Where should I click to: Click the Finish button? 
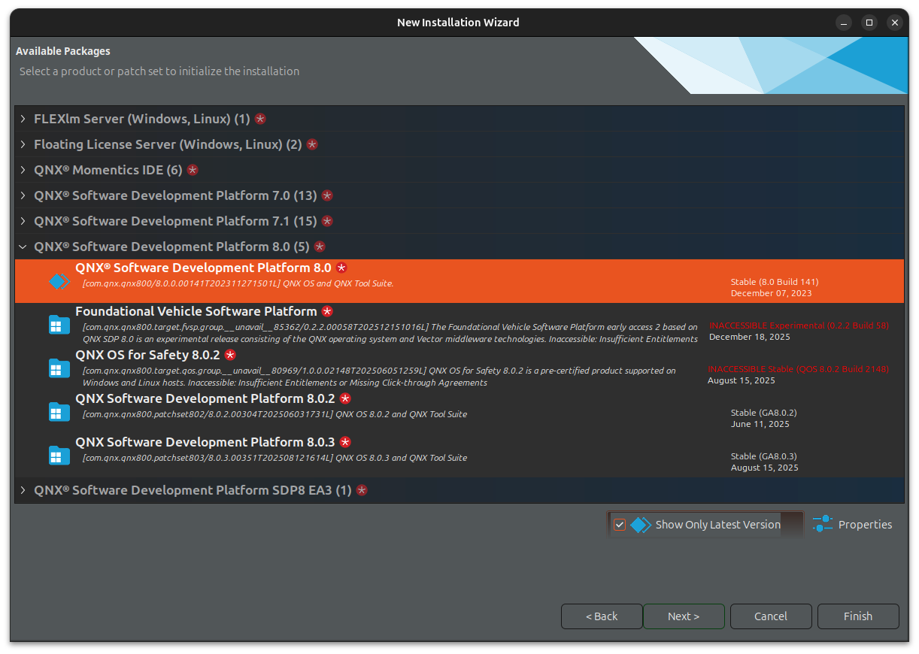coord(858,616)
